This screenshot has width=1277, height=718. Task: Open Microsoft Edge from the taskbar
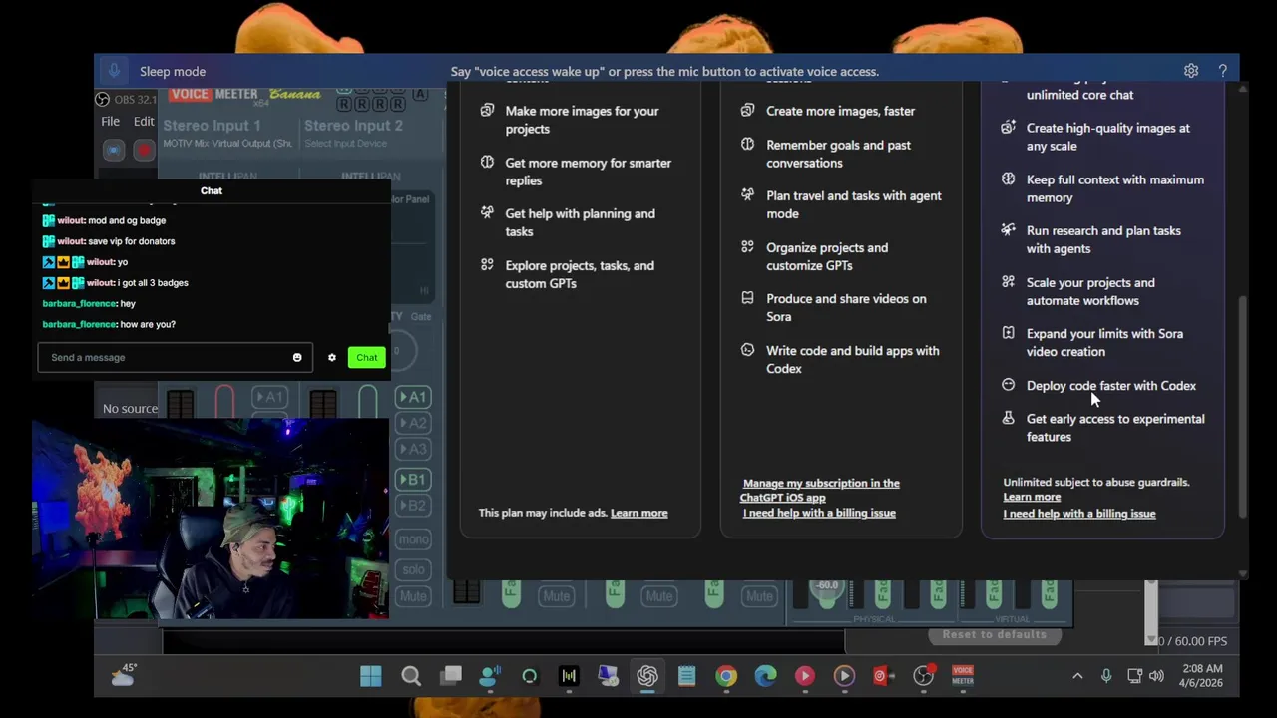[765, 676]
